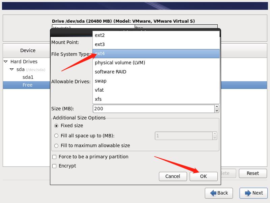Decrease Size (MB) with the down arrow
The width and height of the screenshot is (270, 203).
[x=217, y=111]
